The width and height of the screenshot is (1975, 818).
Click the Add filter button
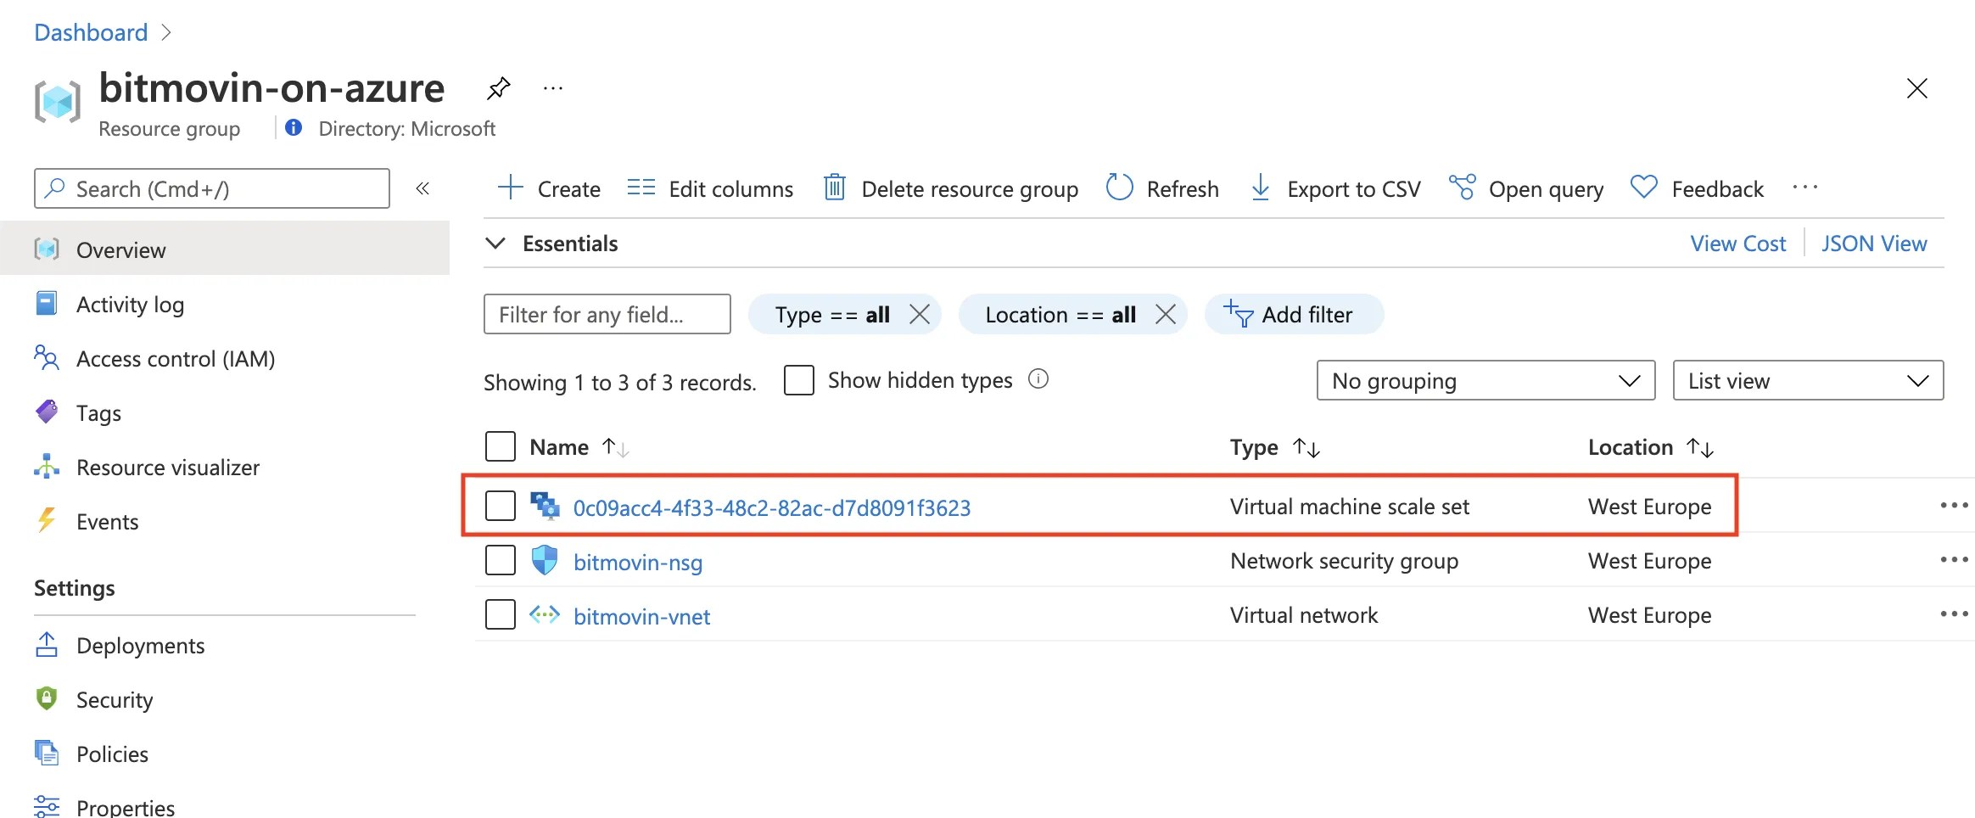click(x=1294, y=315)
